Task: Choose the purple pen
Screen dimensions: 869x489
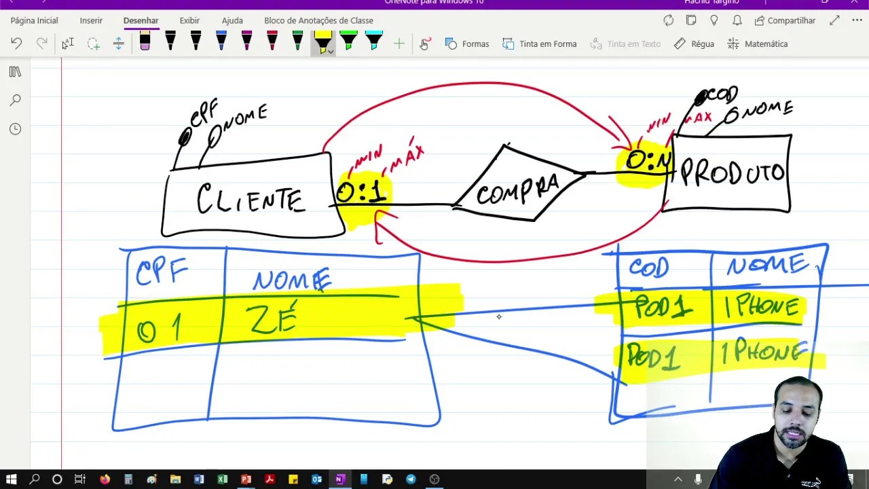Action: point(246,42)
